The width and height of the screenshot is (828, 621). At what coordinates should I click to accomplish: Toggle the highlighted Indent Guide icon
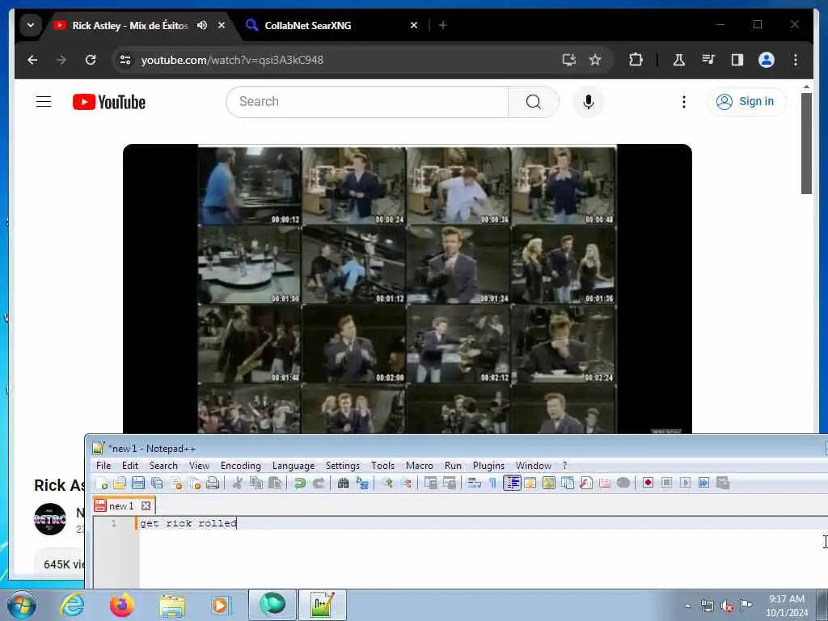(512, 484)
